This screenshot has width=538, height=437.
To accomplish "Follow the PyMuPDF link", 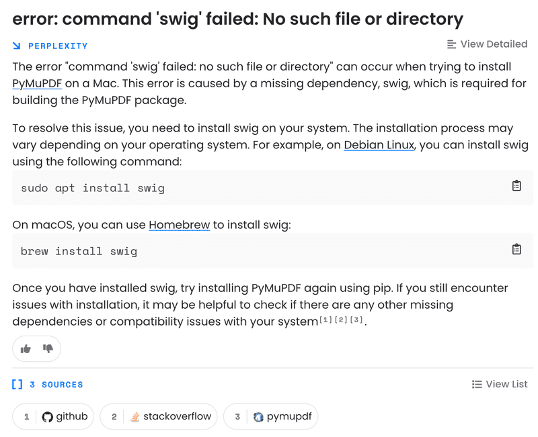I will (x=37, y=83).
